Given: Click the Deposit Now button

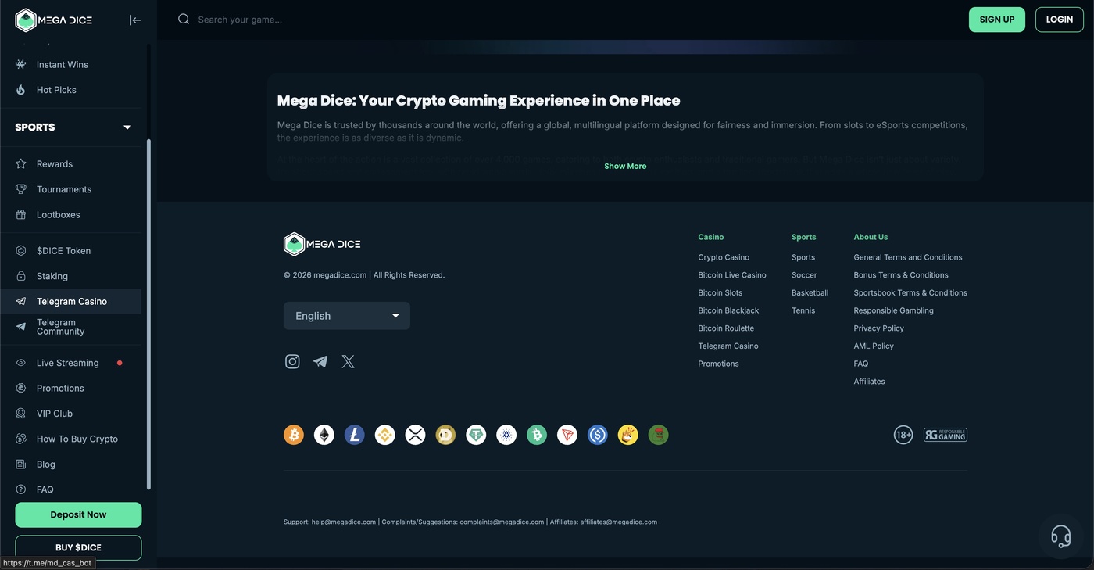Looking at the screenshot, I should click(78, 514).
